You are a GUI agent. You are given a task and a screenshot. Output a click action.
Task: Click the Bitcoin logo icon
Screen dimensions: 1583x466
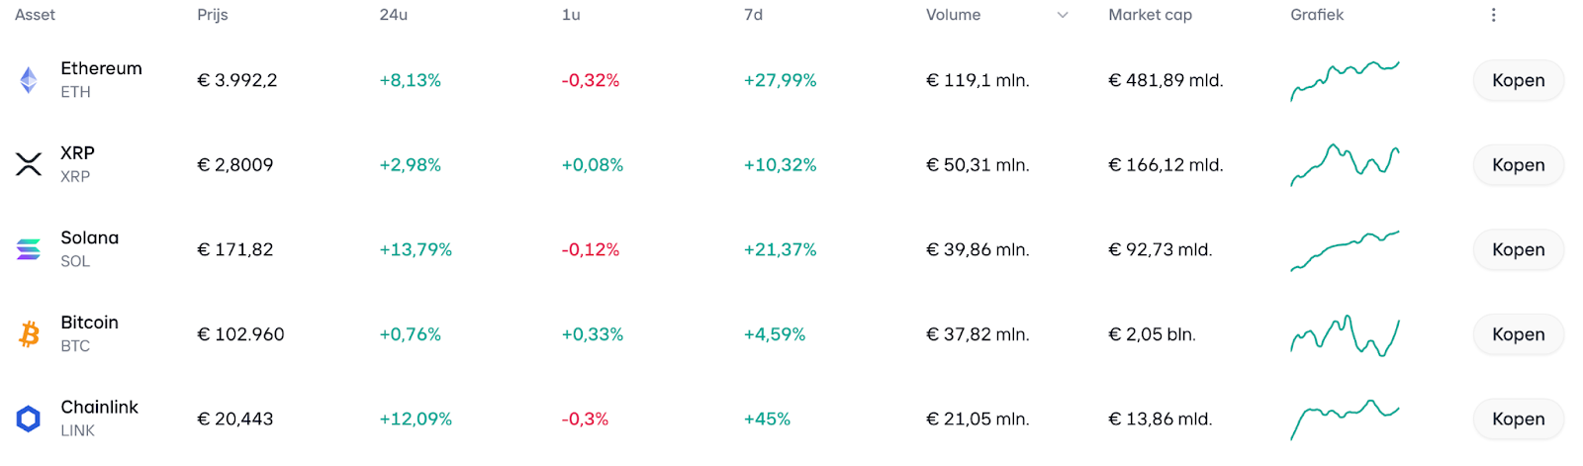tap(29, 334)
